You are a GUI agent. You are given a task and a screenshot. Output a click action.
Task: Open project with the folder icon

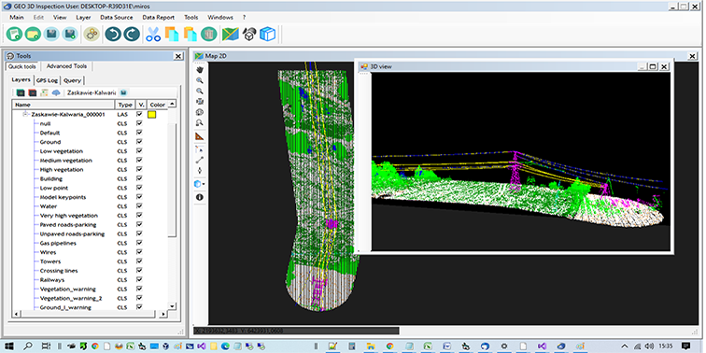pos(34,34)
